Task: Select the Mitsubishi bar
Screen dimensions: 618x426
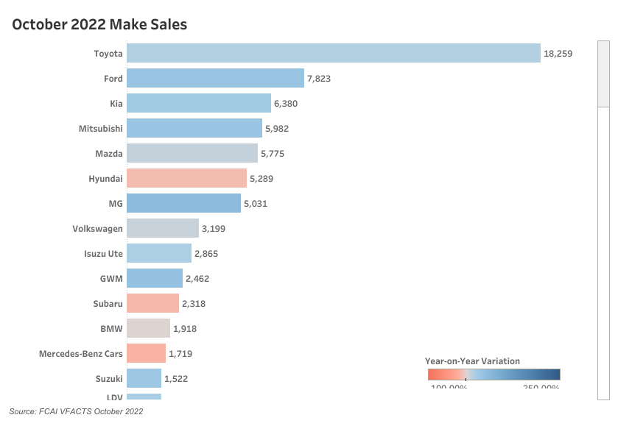Action: (194, 128)
